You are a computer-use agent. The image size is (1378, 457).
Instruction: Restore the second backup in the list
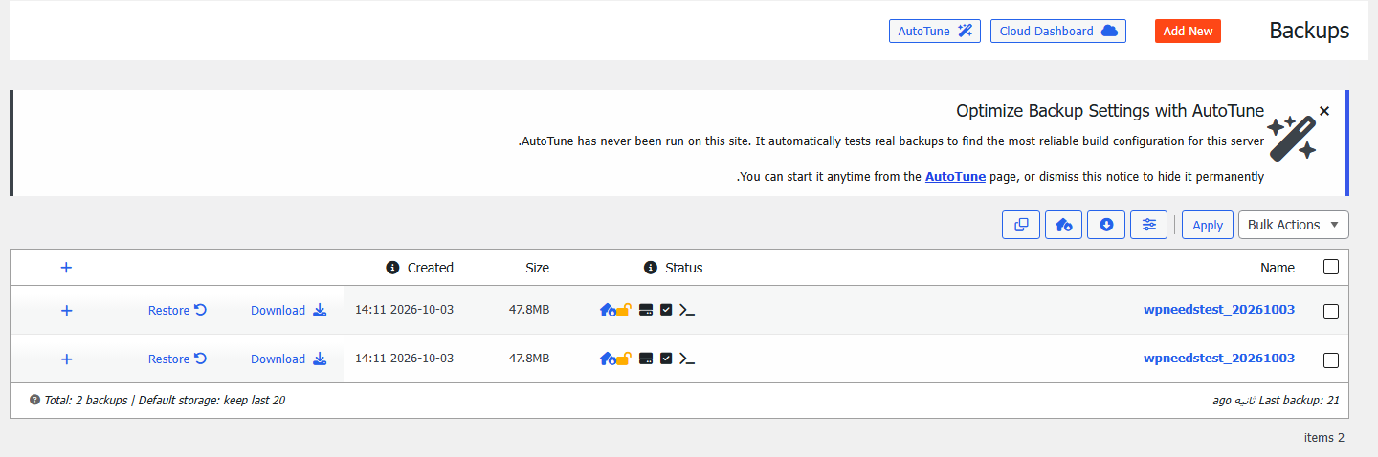click(x=178, y=359)
